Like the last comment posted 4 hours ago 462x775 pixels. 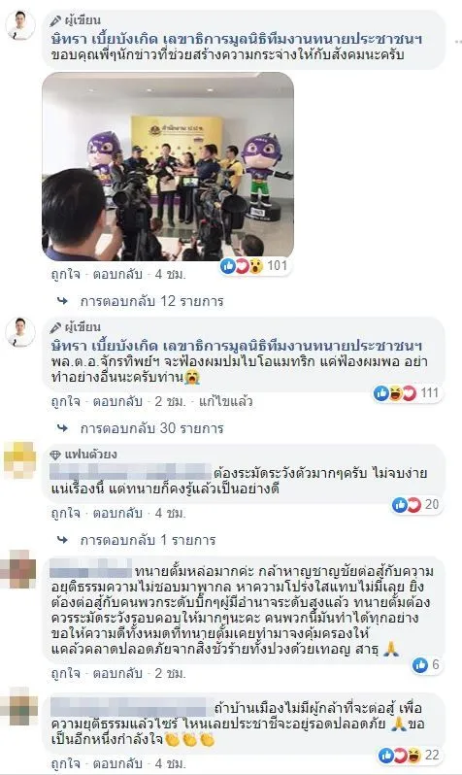pyautogui.click(x=65, y=763)
